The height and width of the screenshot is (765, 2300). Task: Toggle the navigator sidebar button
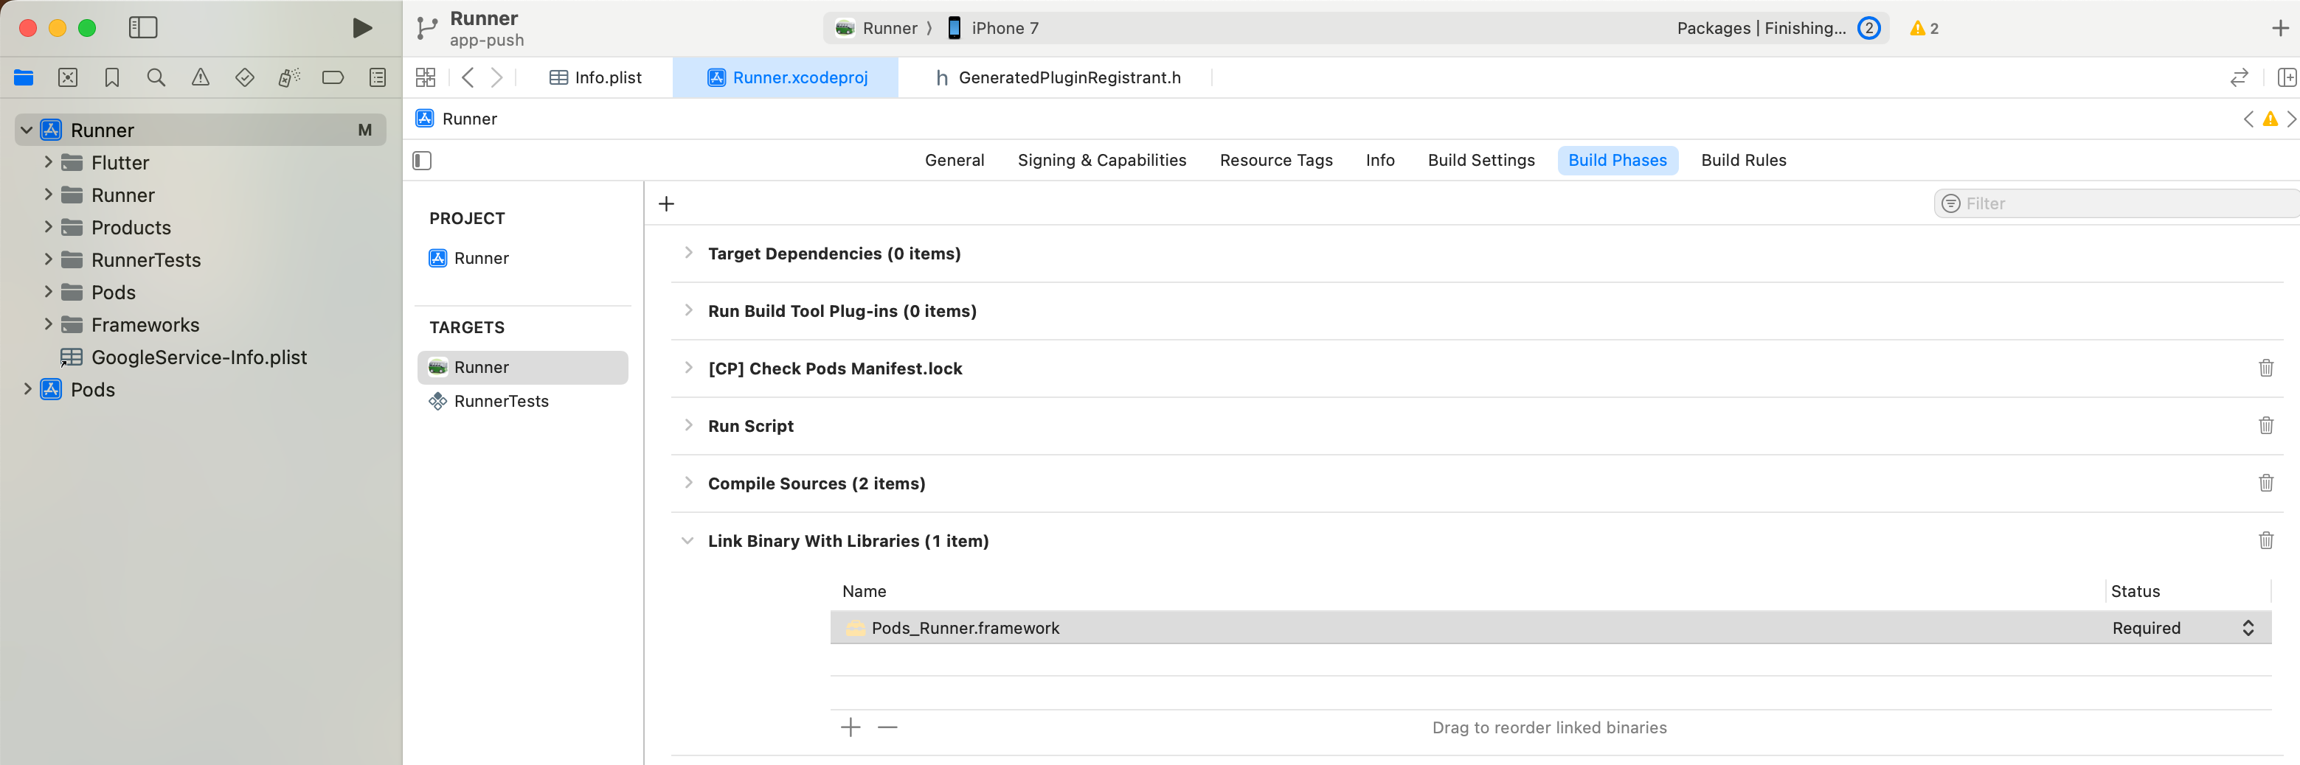click(143, 28)
